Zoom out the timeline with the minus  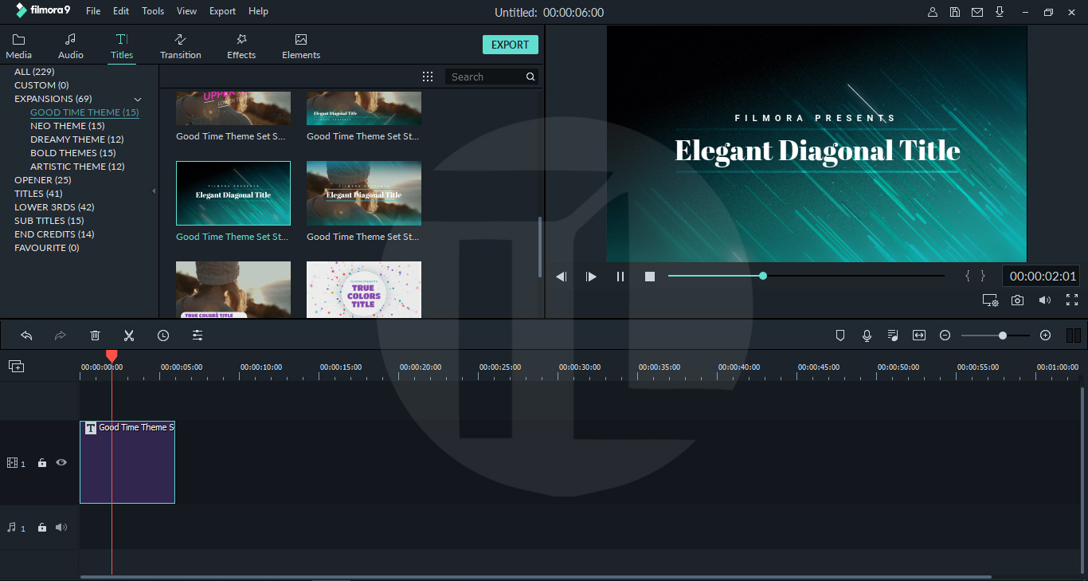point(945,336)
